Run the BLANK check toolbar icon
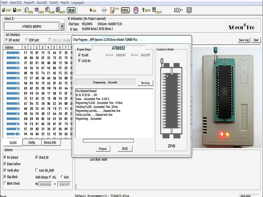The height and width of the screenshot is (197, 263). tap(50, 11)
